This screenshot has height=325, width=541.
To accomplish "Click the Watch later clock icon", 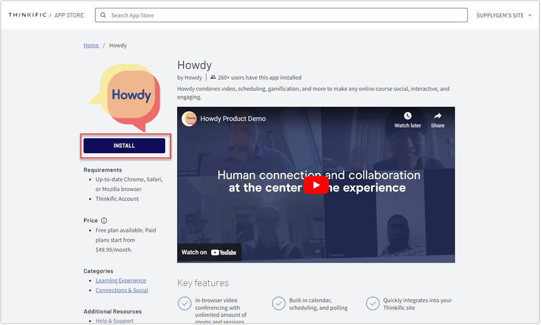I will (408, 116).
